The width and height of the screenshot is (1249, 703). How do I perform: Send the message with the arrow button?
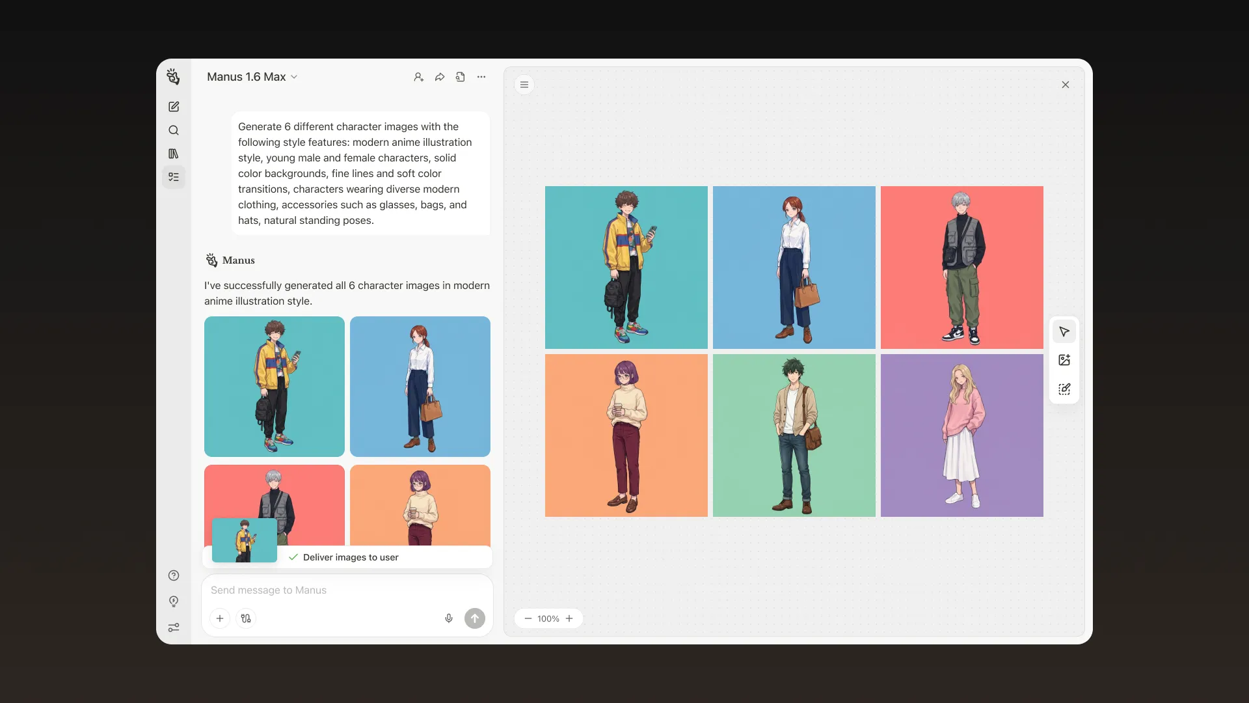[475, 618]
